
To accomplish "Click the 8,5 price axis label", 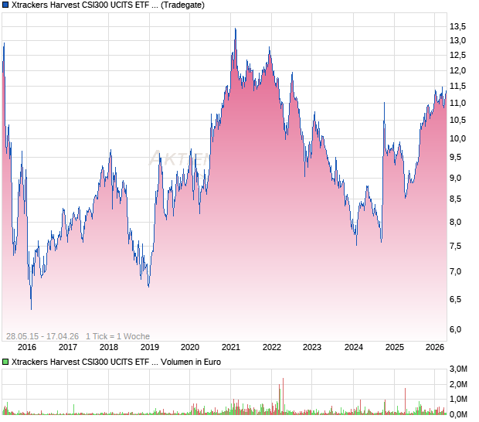I will [x=455, y=199].
